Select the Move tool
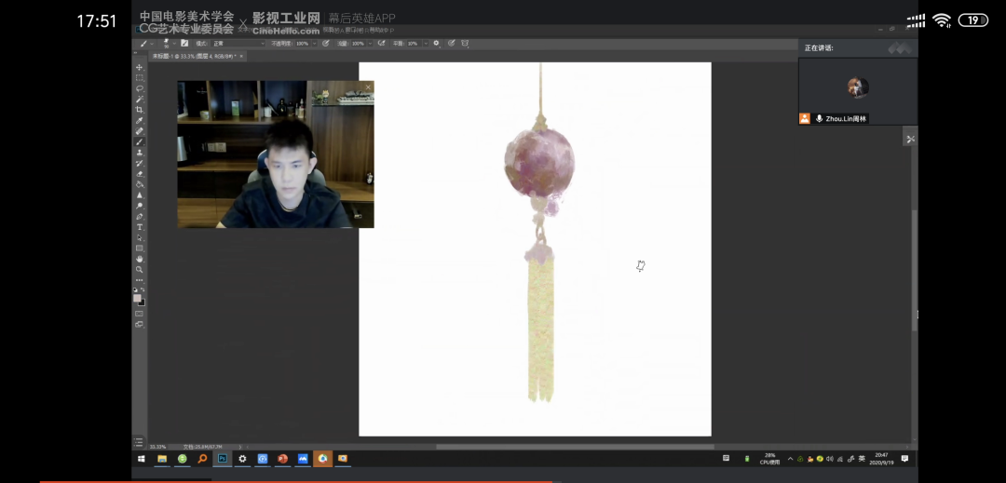Viewport: 1006px width, 483px height. [x=140, y=68]
